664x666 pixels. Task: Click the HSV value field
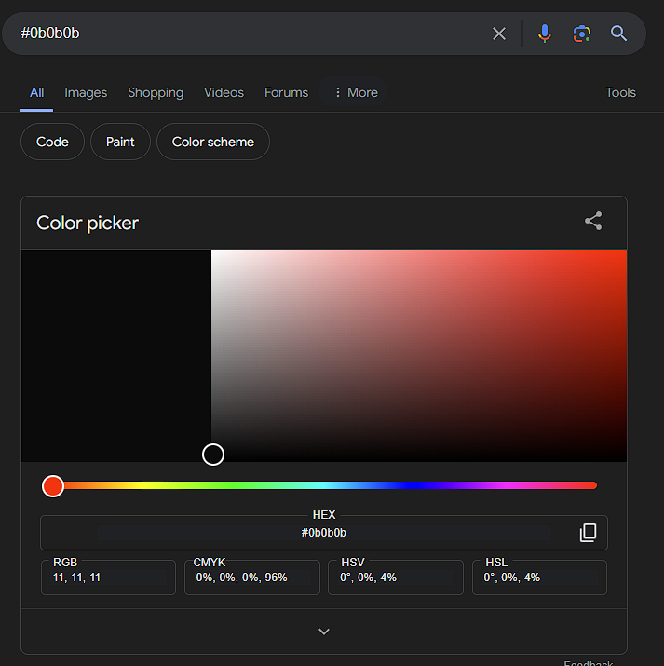[396, 578]
